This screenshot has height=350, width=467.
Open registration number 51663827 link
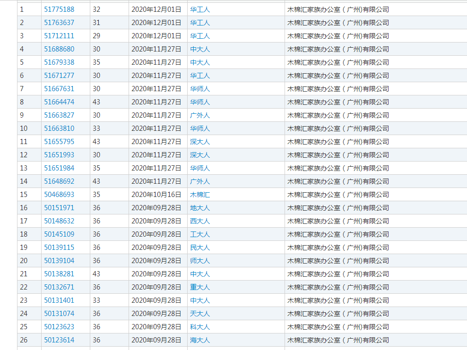[x=59, y=115]
